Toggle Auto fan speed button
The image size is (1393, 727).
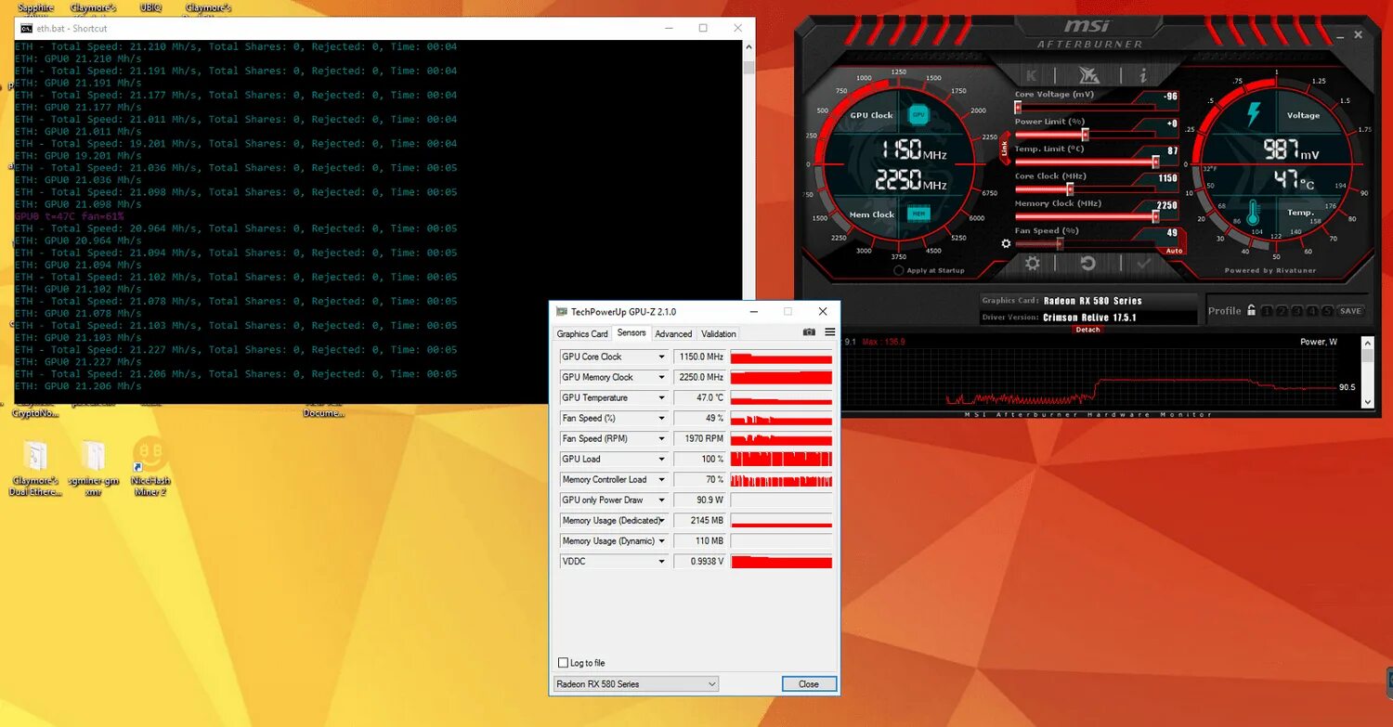pos(1174,251)
